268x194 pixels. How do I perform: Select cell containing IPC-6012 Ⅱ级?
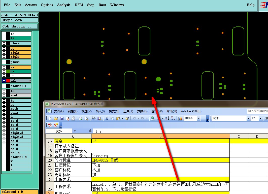pyautogui.click(x=161, y=160)
